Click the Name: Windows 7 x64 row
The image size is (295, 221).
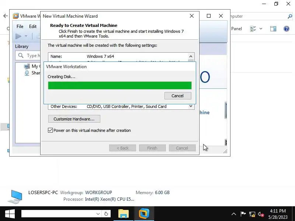click(x=118, y=56)
